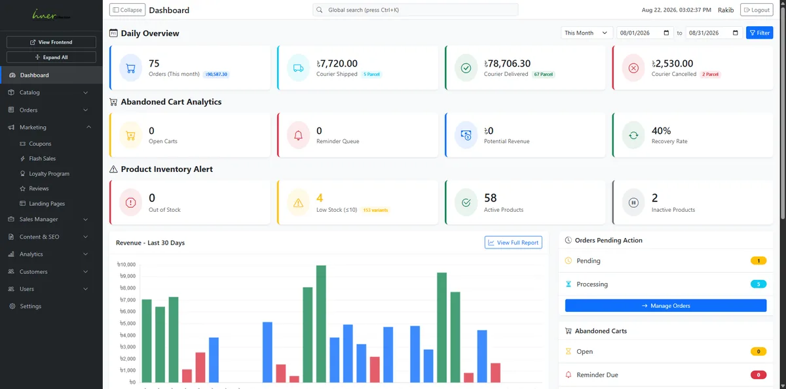Viewport: 786px width, 389px height.
Task: Expand the Sales Manager sidebar menu
Action: [51, 219]
